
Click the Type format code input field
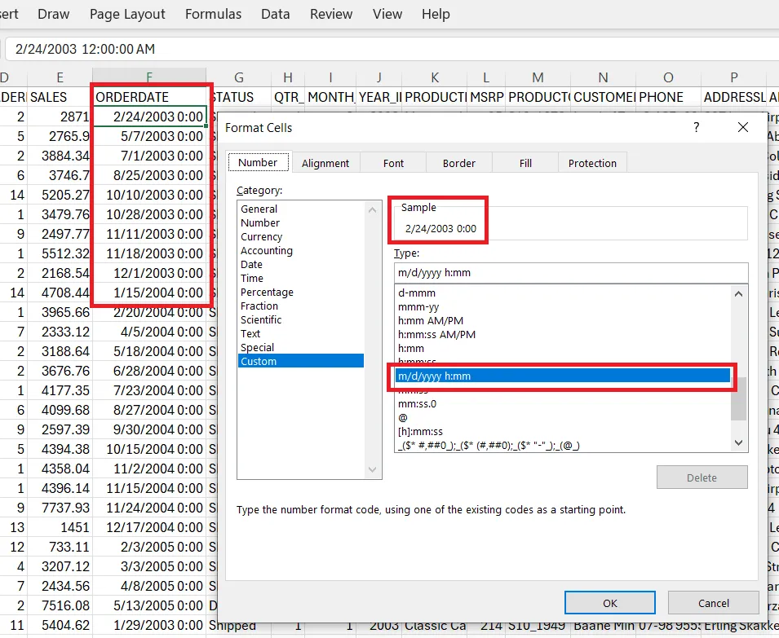(571, 273)
